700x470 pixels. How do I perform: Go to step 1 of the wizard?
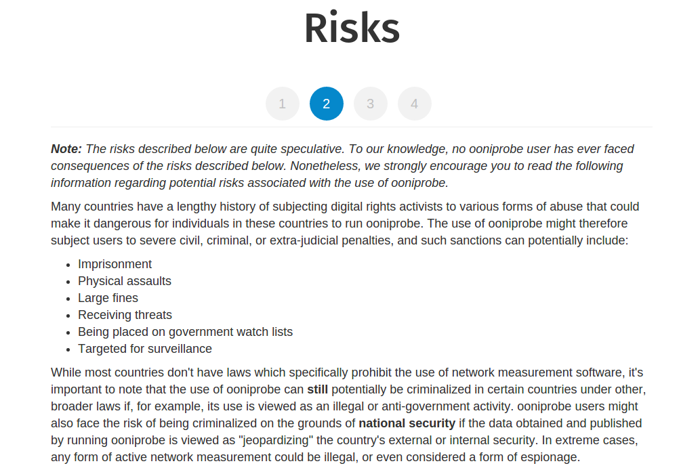(x=283, y=104)
